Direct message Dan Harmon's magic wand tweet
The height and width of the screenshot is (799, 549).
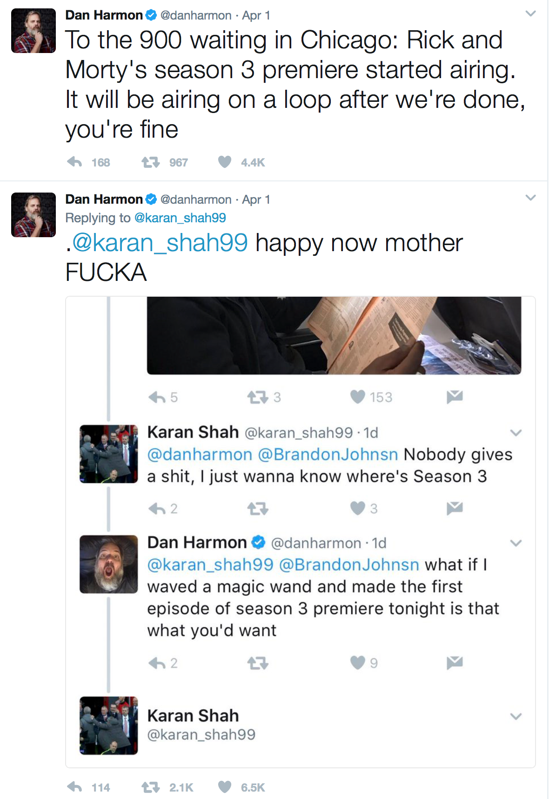click(455, 662)
